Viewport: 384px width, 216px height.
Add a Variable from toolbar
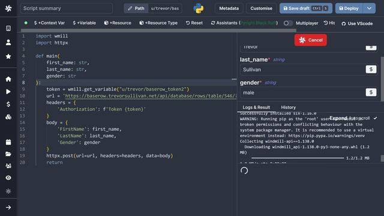[x=84, y=23]
